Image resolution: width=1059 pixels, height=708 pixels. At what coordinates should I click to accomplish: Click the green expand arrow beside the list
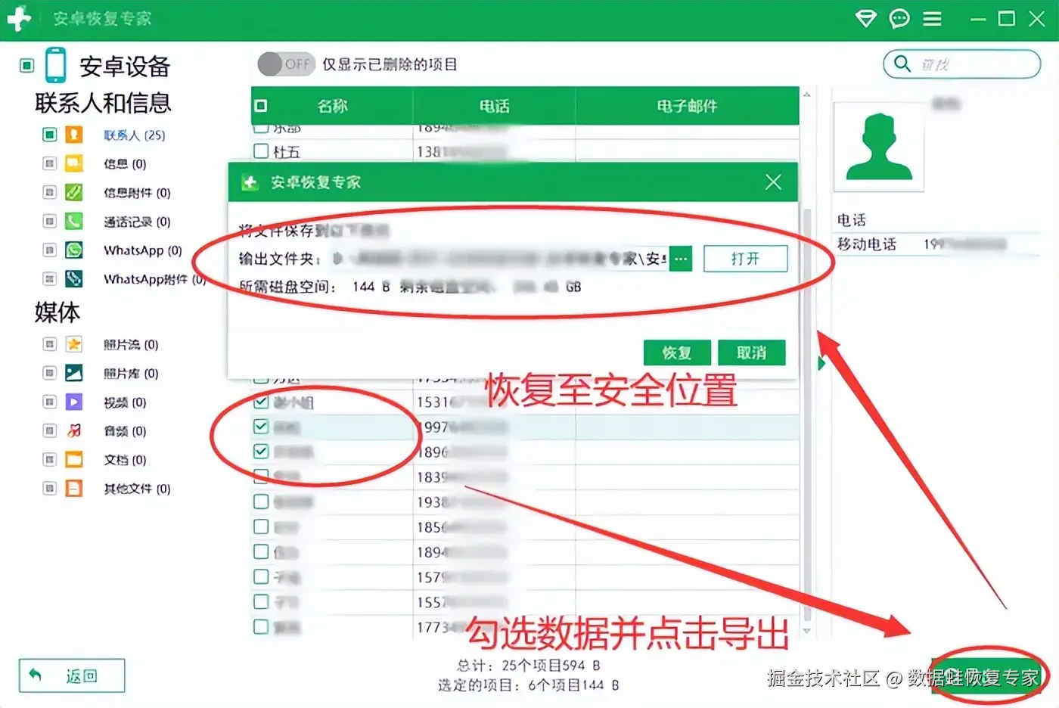821,364
